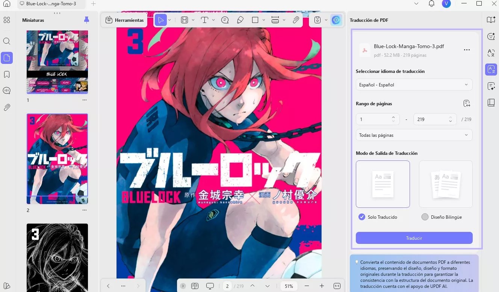
Task: Expand the stamp tool dropdown arrow
Action: [x=326, y=20]
